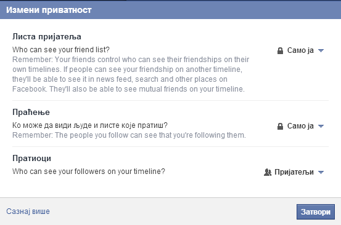Click the gray 'Remember: Your friends control' note
Image resolution: width=341 pixels, height=225 pixels.
(x=131, y=74)
